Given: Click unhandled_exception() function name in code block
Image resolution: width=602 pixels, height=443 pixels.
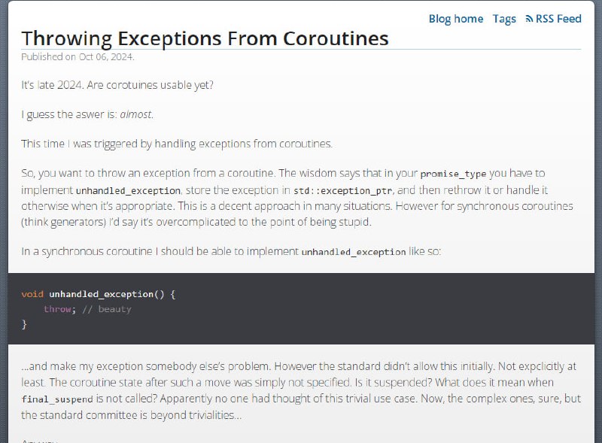Looking at the screenshot, I should pyautogui.click(x=107, y=294).
